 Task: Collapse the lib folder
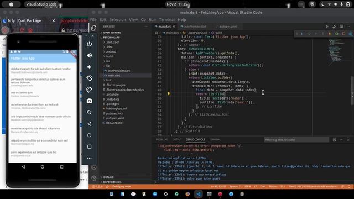tap(108, 66)
